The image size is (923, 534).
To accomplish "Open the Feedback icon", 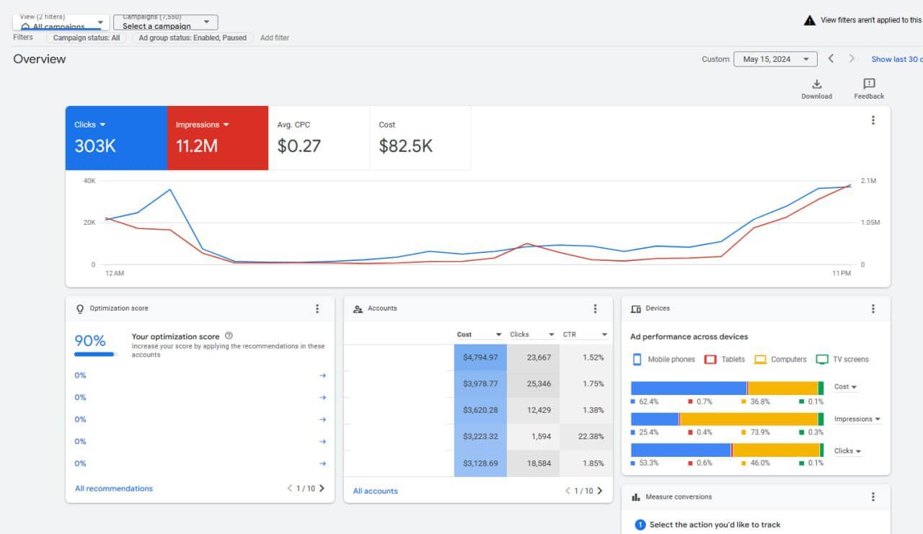I will click(x=869, y=84).
